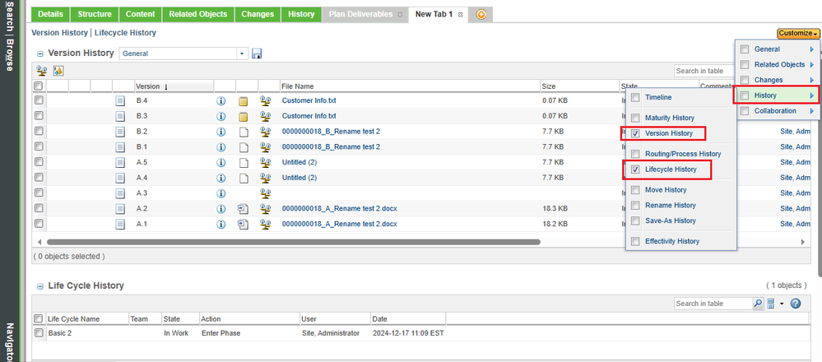Focus Life Cycle History search in table field
The image size is (822, 362).
[713, 304]
